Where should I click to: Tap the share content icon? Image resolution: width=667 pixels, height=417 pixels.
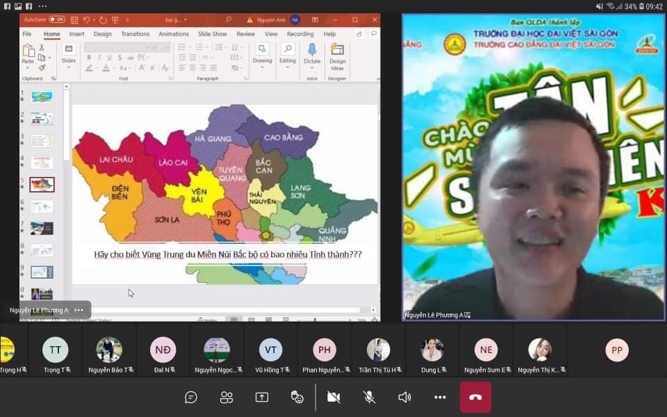262,397
